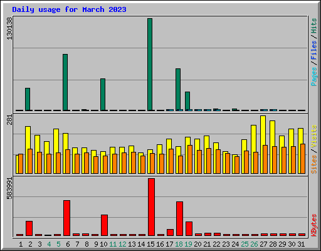Click the green weekend day label "19"
The image size is (321, 251).
point(188,244)
